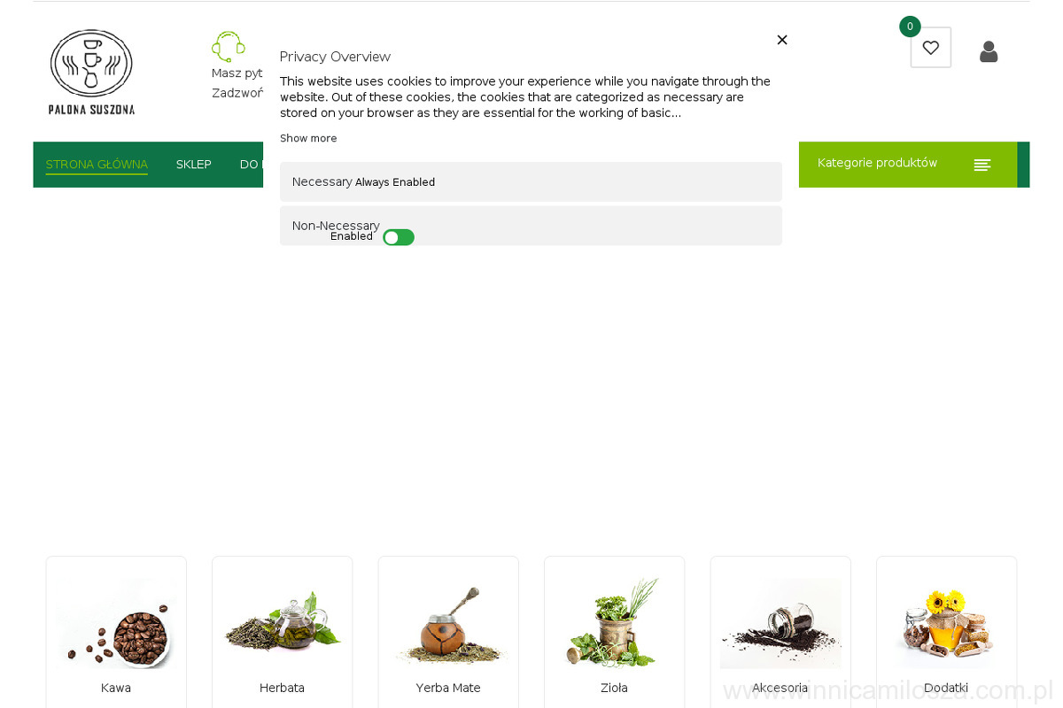Expand the Necessary cookies section

(531, 181)
